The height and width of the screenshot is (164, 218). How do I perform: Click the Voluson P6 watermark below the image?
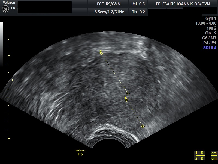point(80,153)
